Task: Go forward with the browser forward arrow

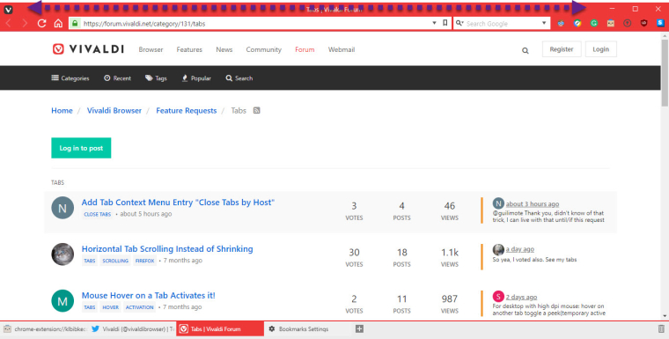Action: [x=25, y=24]
